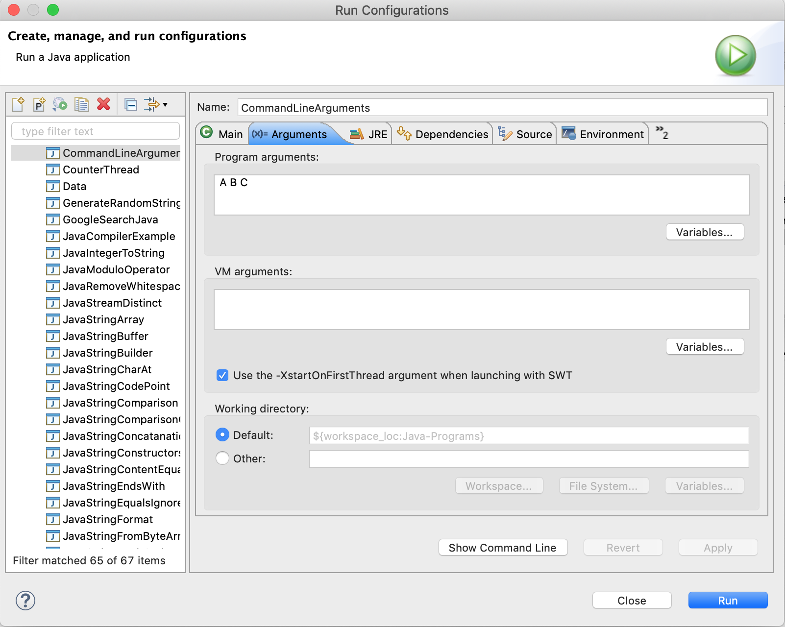
Task: Click the Show Command Line button
Action: (x=503, y=548)
